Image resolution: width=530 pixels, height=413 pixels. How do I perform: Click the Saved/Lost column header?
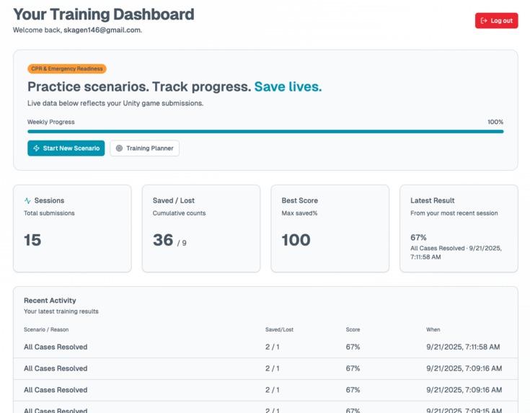coord(279,329)
